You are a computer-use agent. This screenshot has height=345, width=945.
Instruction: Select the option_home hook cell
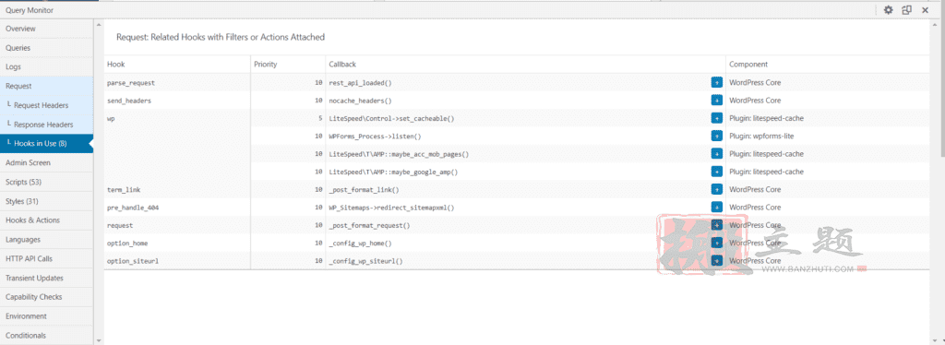click(x=177, y=244)
